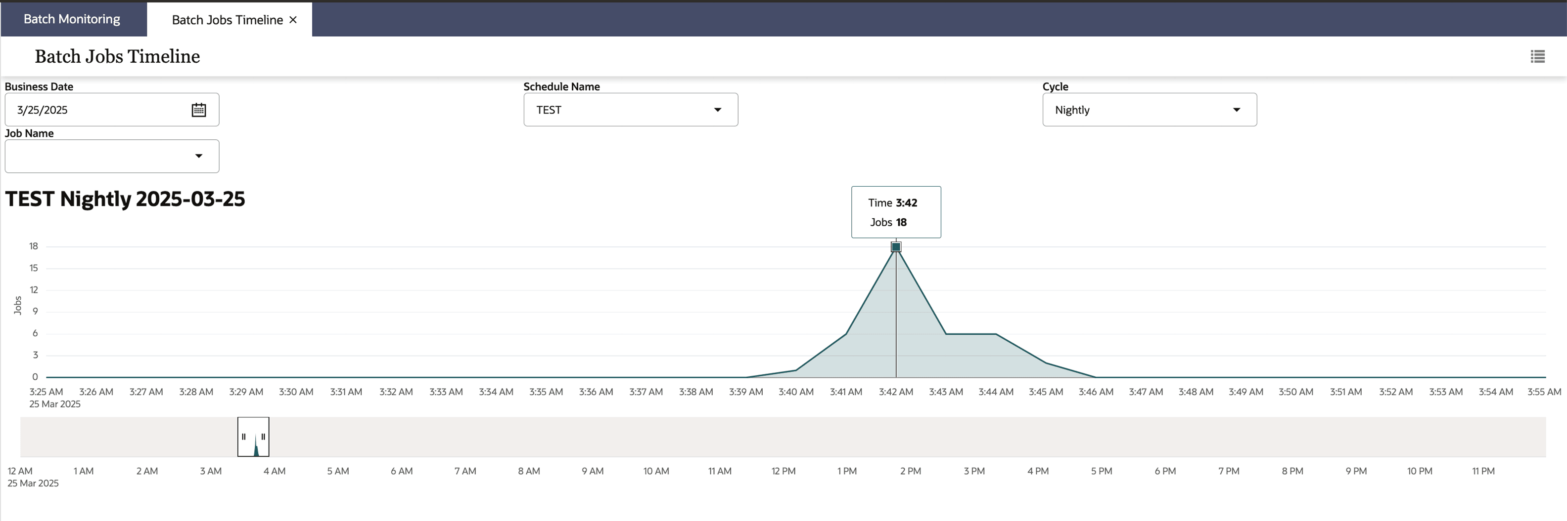Screen dimensions: 1567x521
Task: Click the TEST value in Schedule Name
Action: (550, 109)
